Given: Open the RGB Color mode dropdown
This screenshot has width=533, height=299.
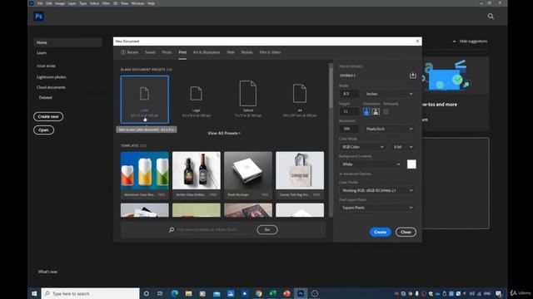Looking at the screenshot, I should (362, 147).
